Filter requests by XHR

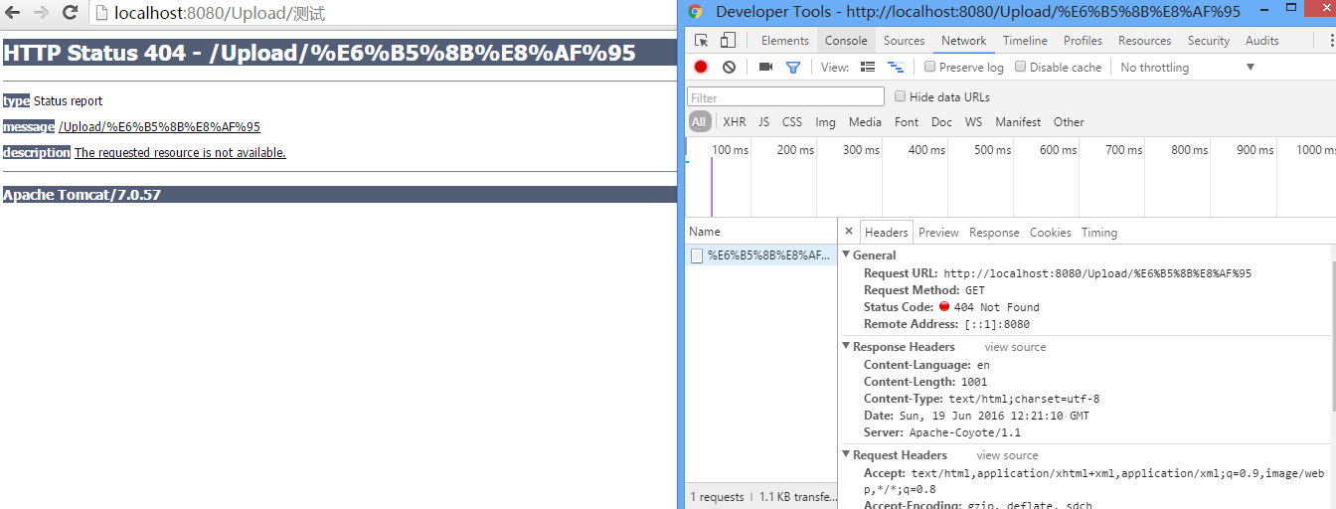[735, 121]
